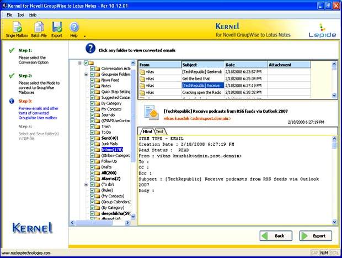Sort by the Subject column header
This screenshot has width=342, height=258.
point(203,65)
